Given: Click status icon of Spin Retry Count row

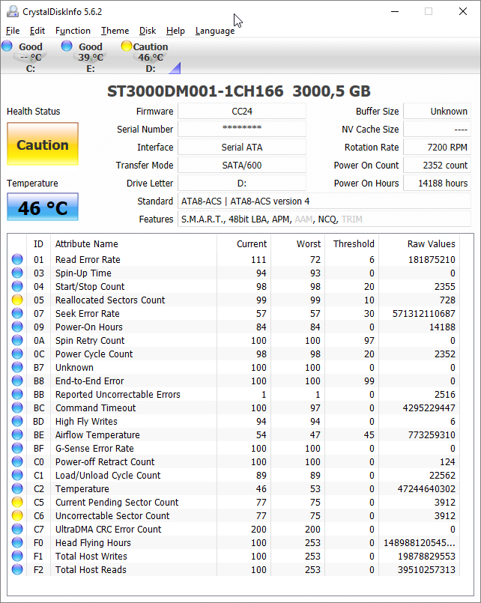Looking at the screenshot, I should (17, 340).
